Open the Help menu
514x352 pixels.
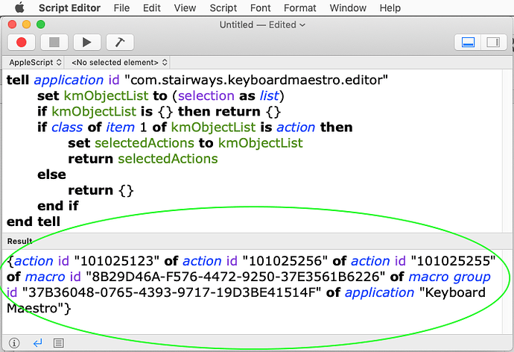390,8
